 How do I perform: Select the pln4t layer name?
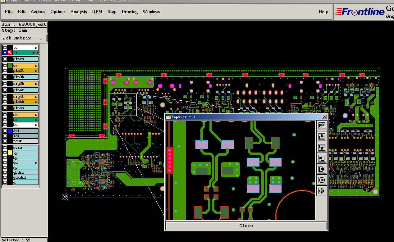25,90
